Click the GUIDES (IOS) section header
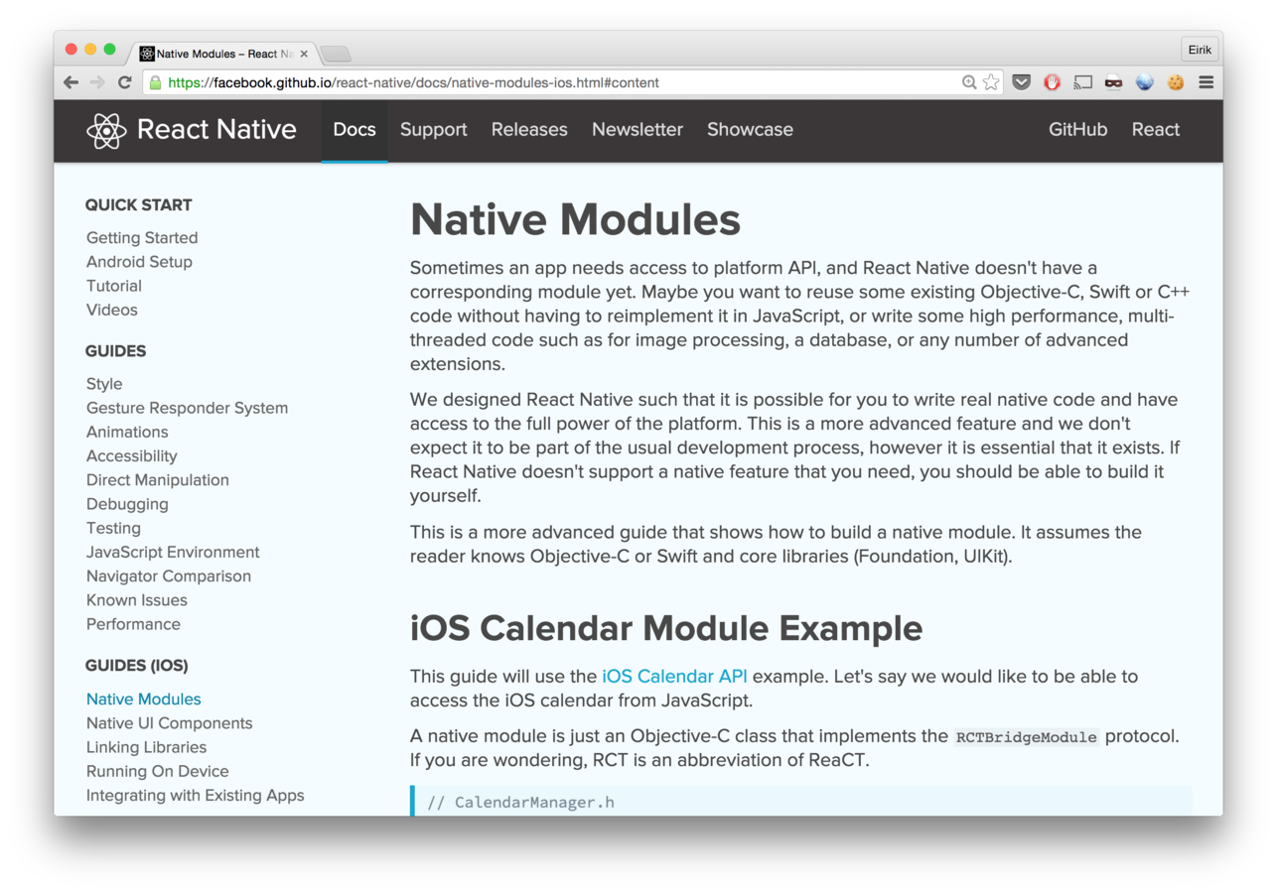 [x=136, y=666]
